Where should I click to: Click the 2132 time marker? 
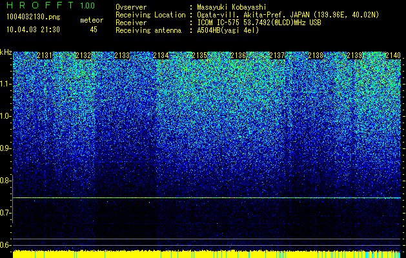pos(83,55)
